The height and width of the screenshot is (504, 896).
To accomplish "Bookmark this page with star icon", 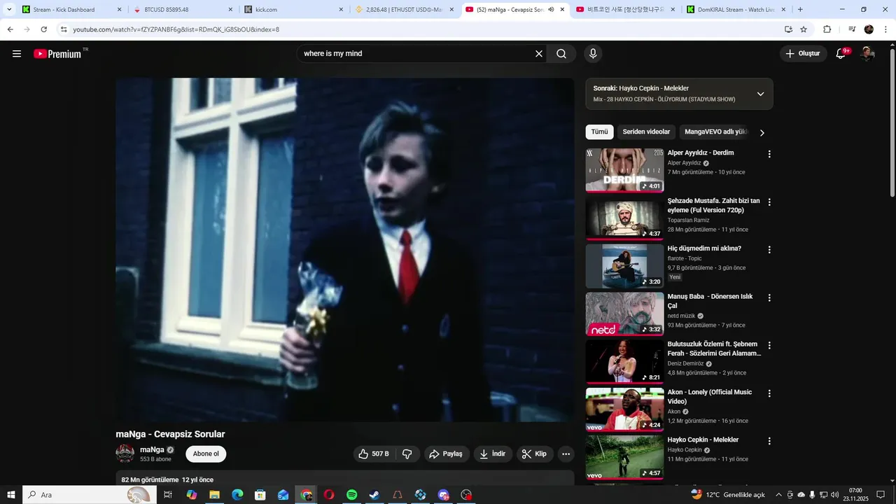I will (x=804, y=29).
